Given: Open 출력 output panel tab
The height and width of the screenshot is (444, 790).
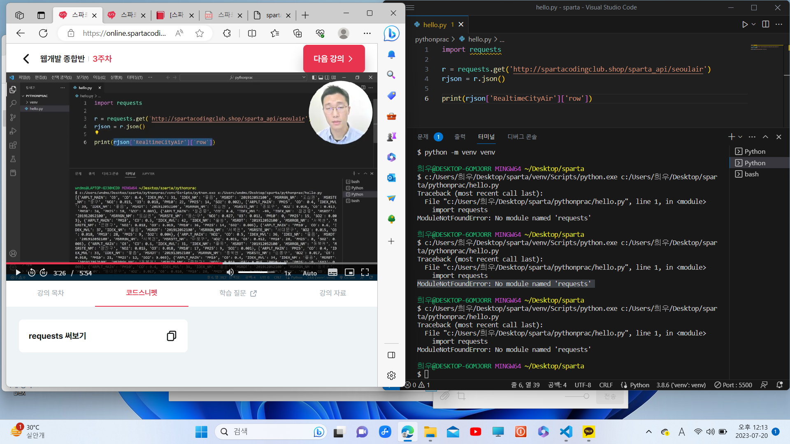Looking at the screenshot, I should coord(460,137).
